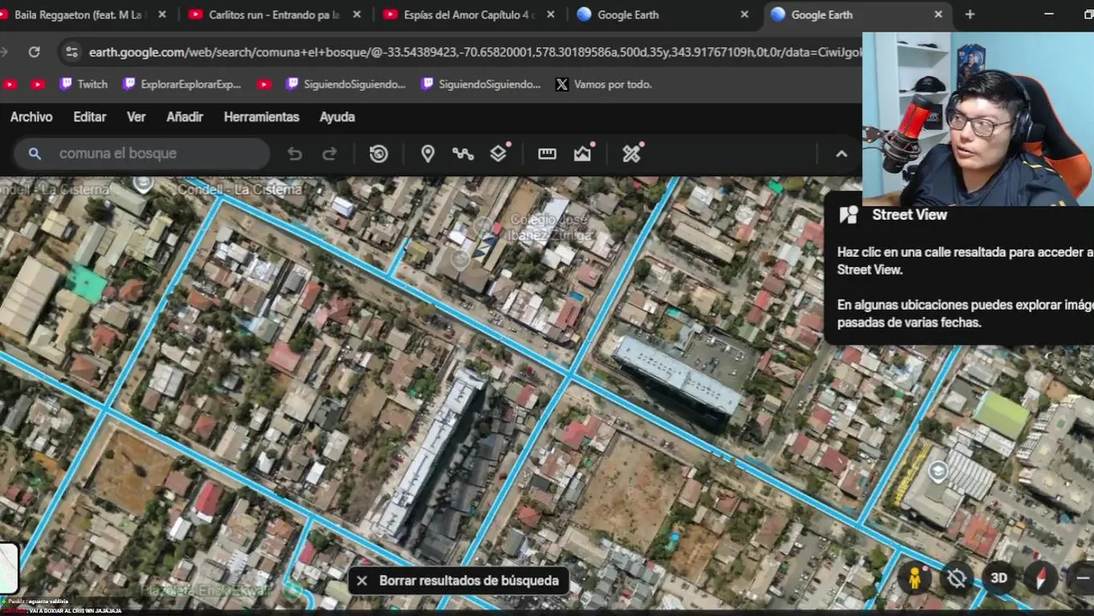Open 'ExplorarExplorarExp...' bookmark
1094x616 pixels.
181,84
